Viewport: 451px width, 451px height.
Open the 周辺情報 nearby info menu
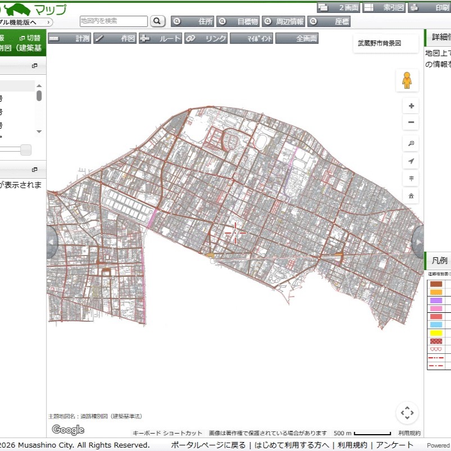(x=284, y=21)
